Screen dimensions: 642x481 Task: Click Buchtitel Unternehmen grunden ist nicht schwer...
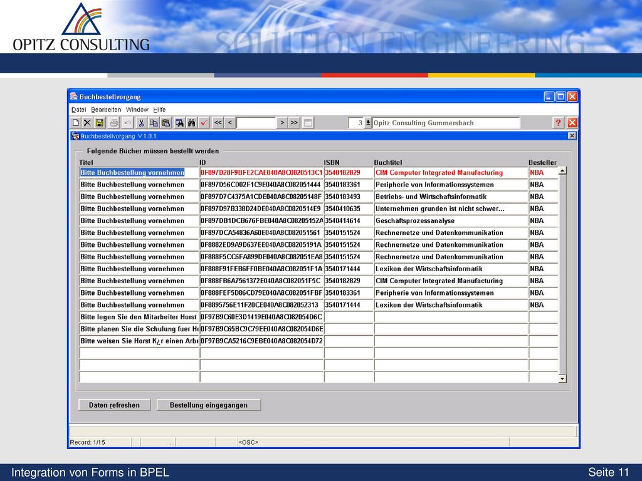451,209
